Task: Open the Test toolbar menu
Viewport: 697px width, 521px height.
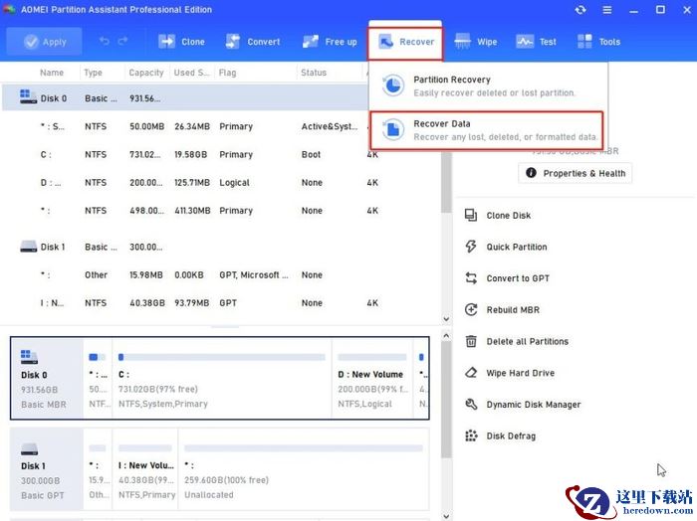Action: [x=536, y=42]
